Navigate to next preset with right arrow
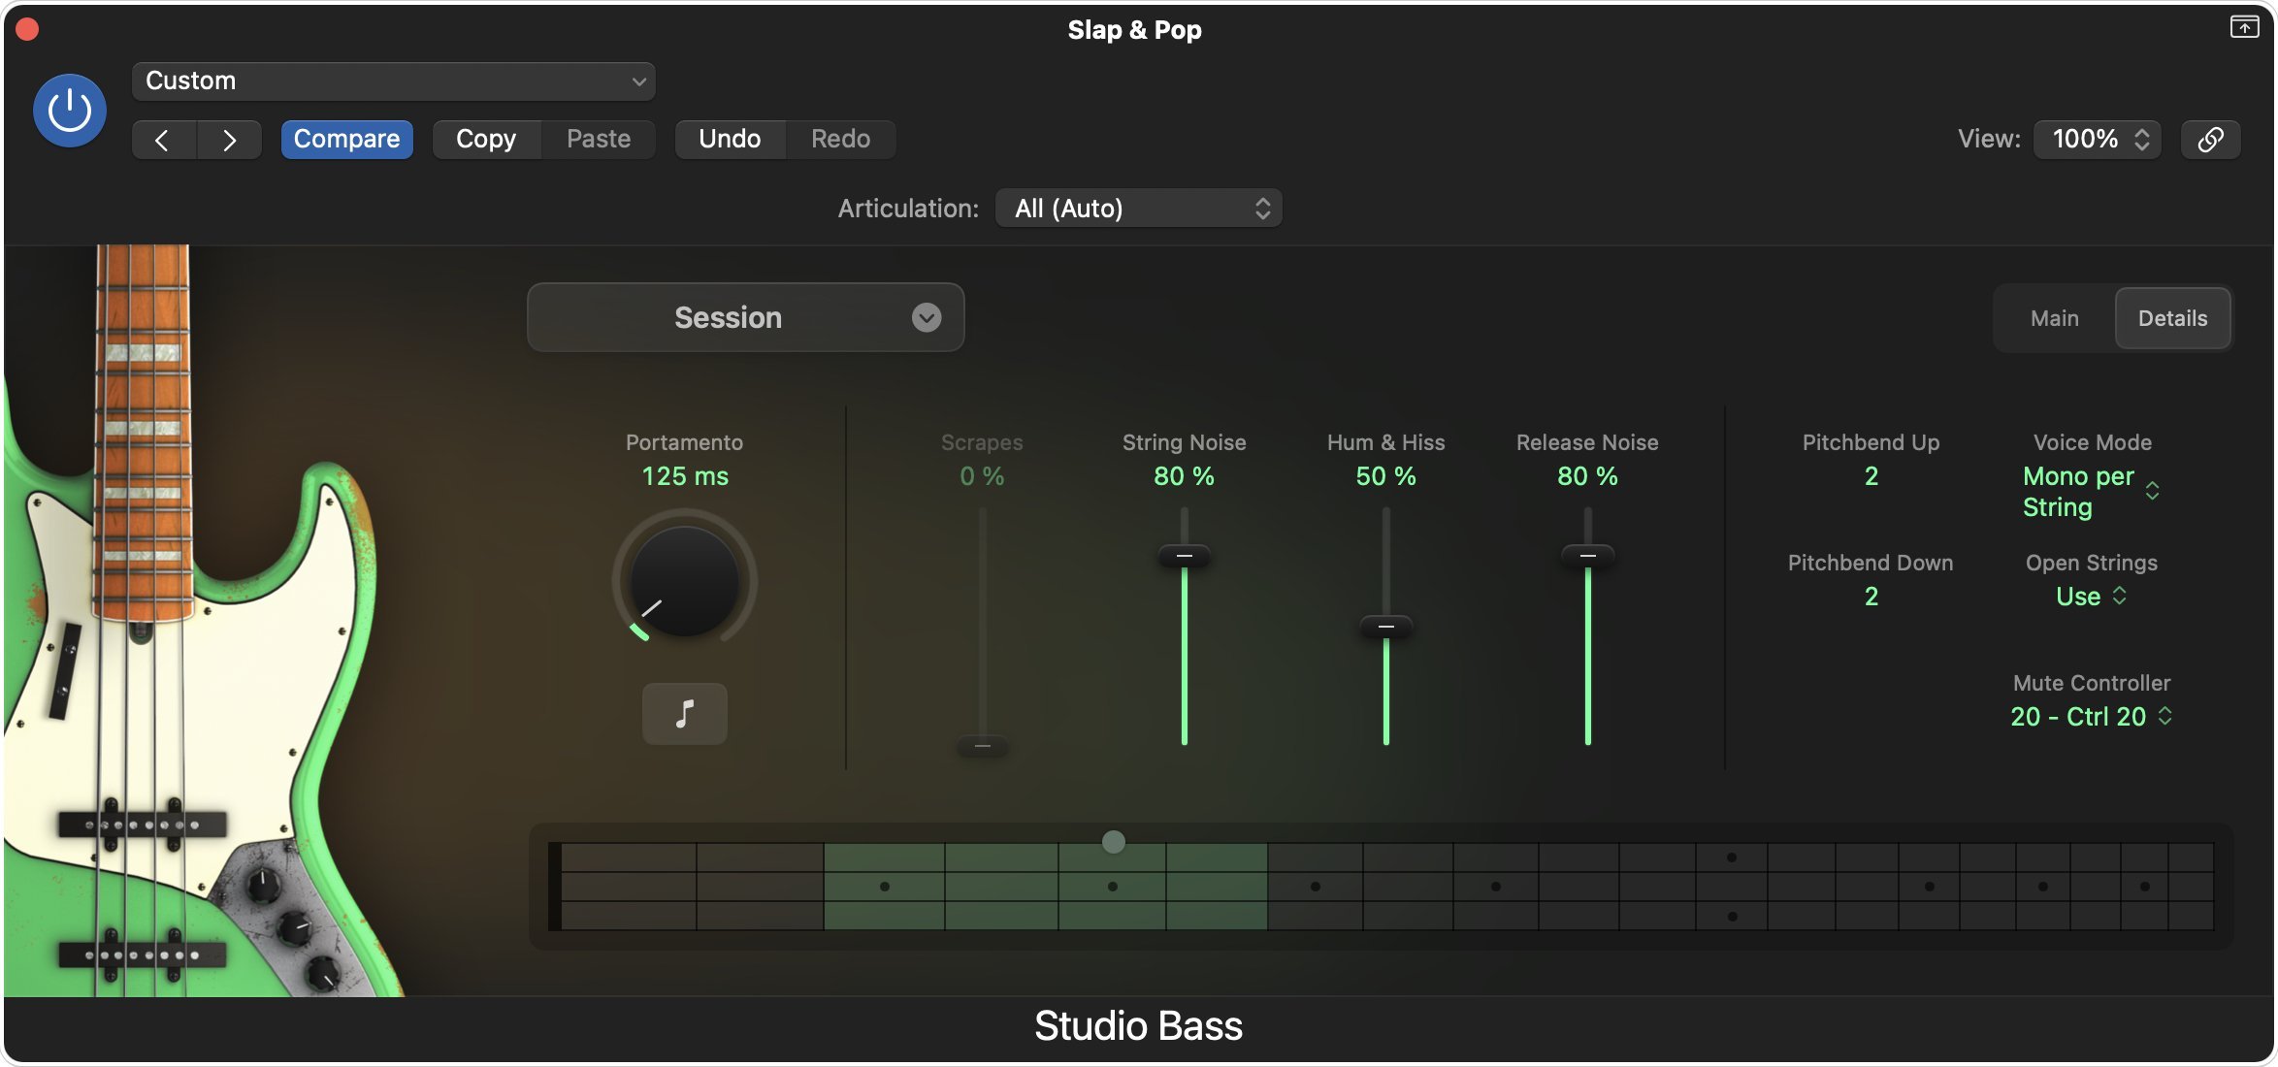The height and width of the screenshot is (1067, 2278). (230, 139)
